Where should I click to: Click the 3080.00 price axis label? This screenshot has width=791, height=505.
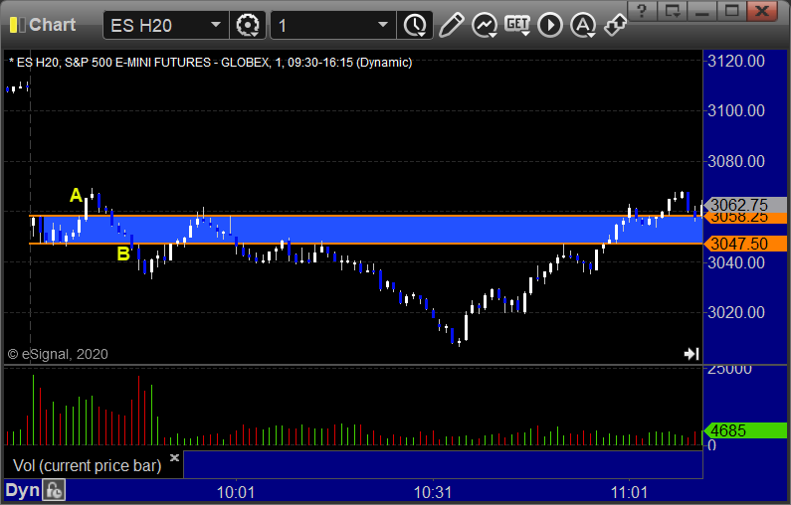click(736, 161)
